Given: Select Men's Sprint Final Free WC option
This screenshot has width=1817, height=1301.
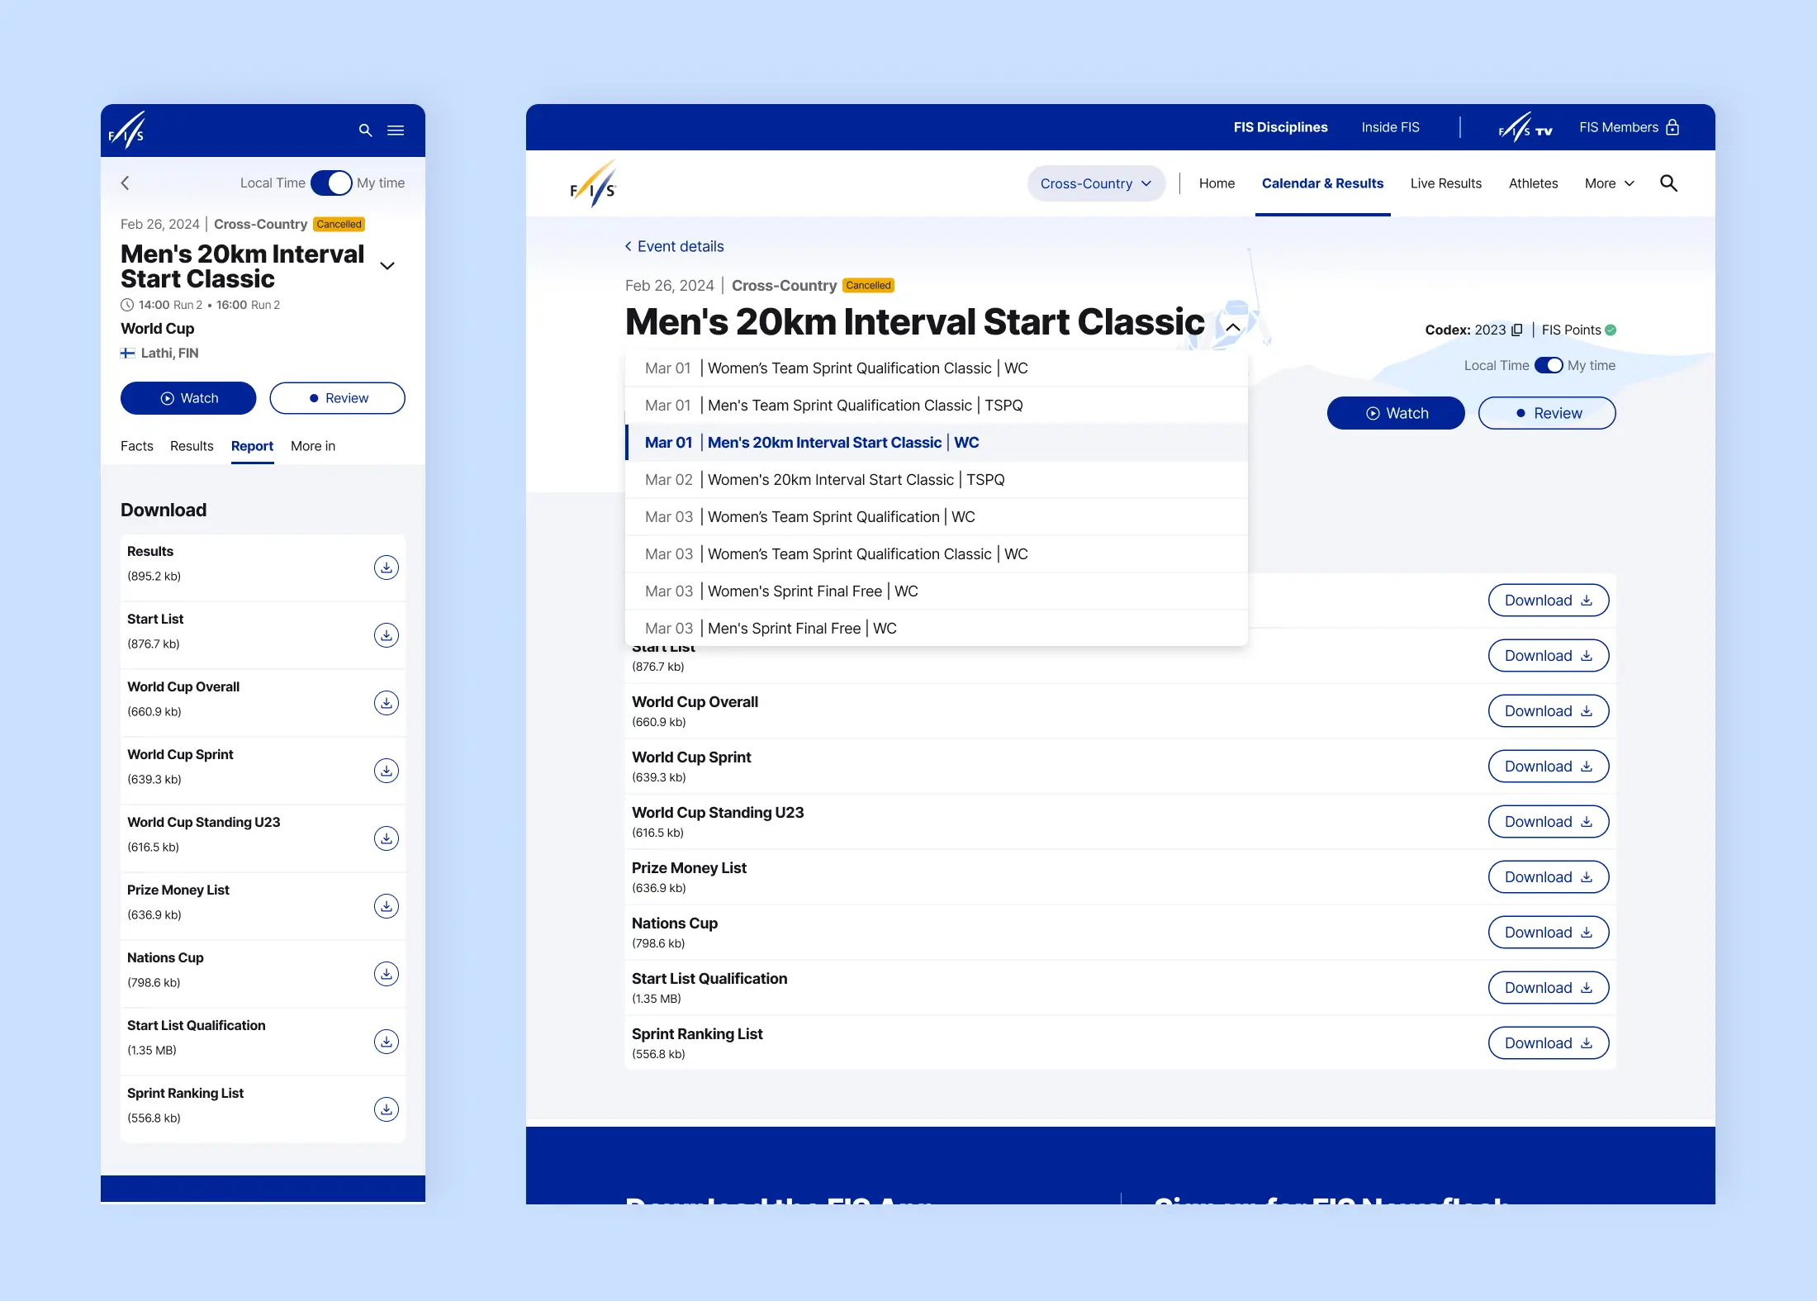Looking at the screenshot, I should click(937, 629).
